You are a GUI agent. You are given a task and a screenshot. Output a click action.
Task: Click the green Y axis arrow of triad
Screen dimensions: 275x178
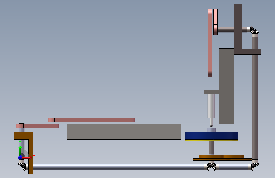20,151
